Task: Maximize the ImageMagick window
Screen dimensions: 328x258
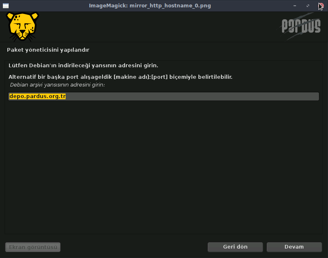Action: pos(308,6)
